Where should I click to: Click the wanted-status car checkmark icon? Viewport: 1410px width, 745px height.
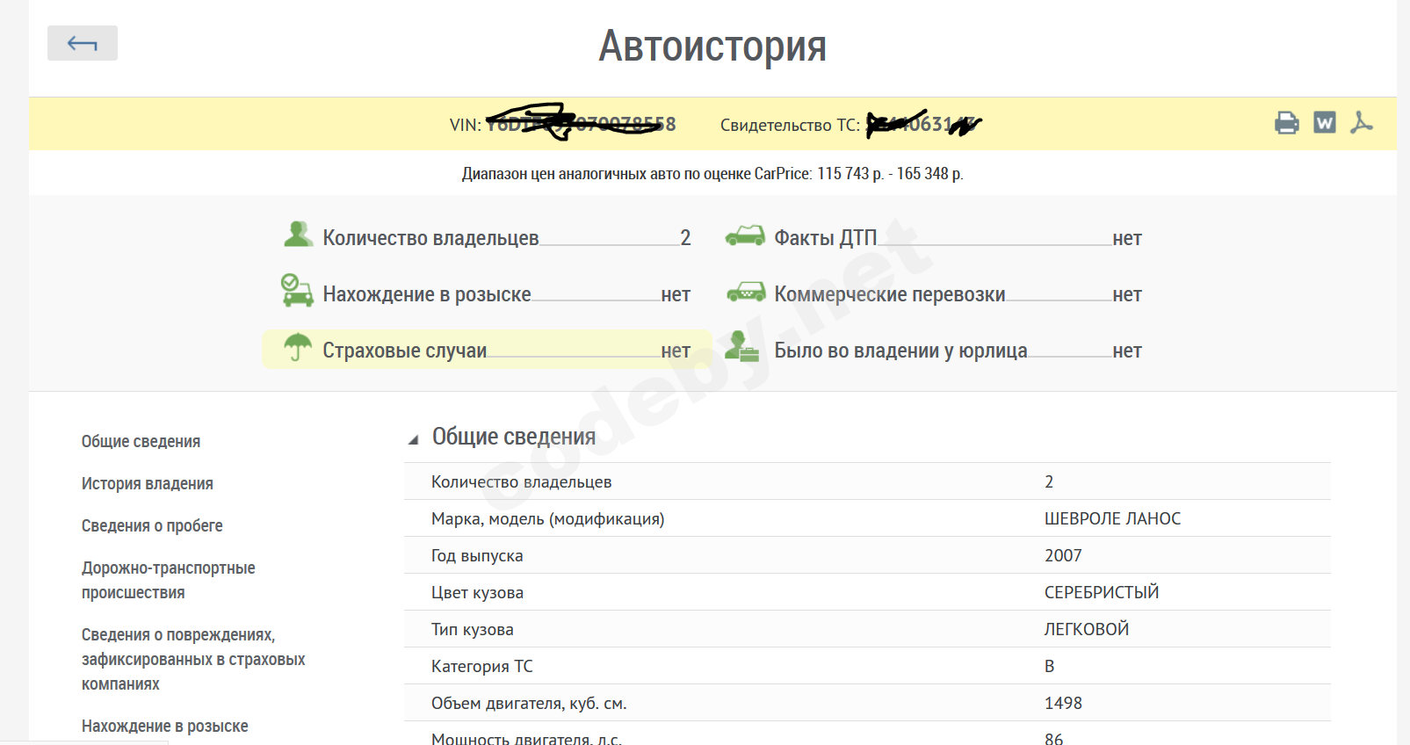point(297,291)
